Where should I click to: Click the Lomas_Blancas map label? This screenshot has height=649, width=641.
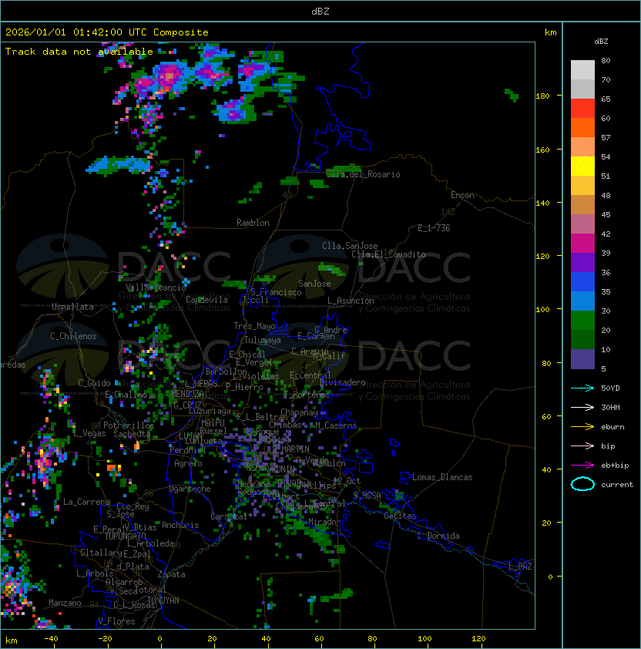(x=441, y=477)
